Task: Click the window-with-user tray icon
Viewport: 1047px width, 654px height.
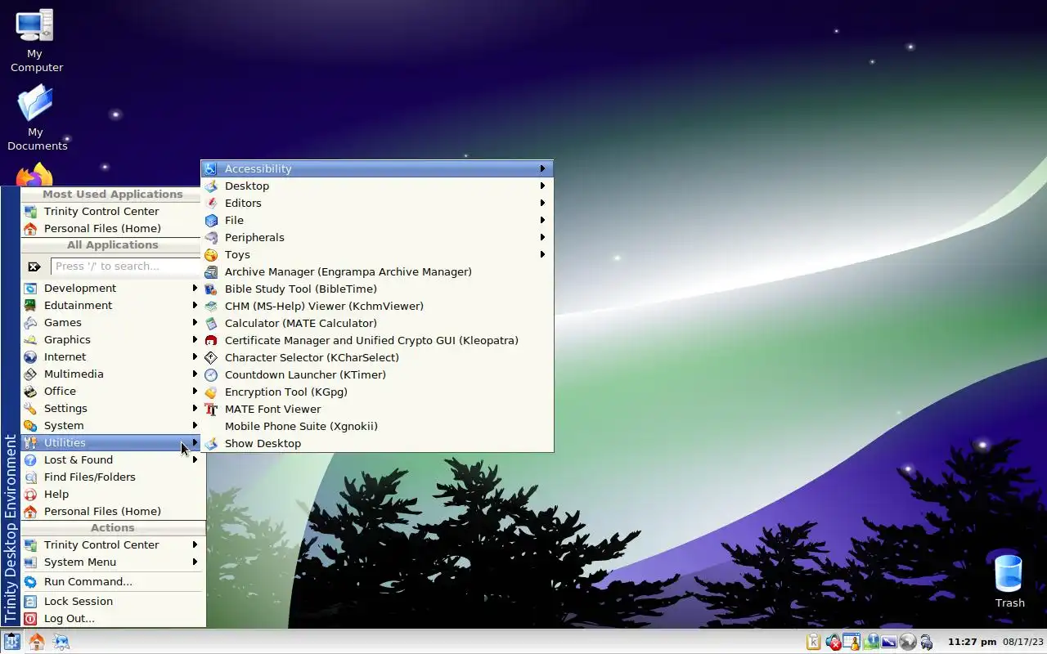Action: pos(852,642)
